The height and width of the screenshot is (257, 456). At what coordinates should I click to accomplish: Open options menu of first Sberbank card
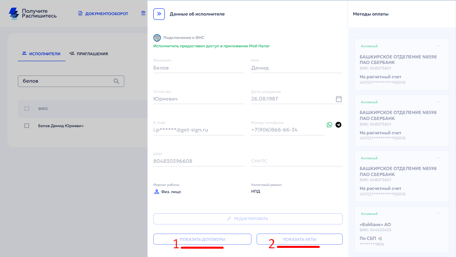(x=439, y=46)
